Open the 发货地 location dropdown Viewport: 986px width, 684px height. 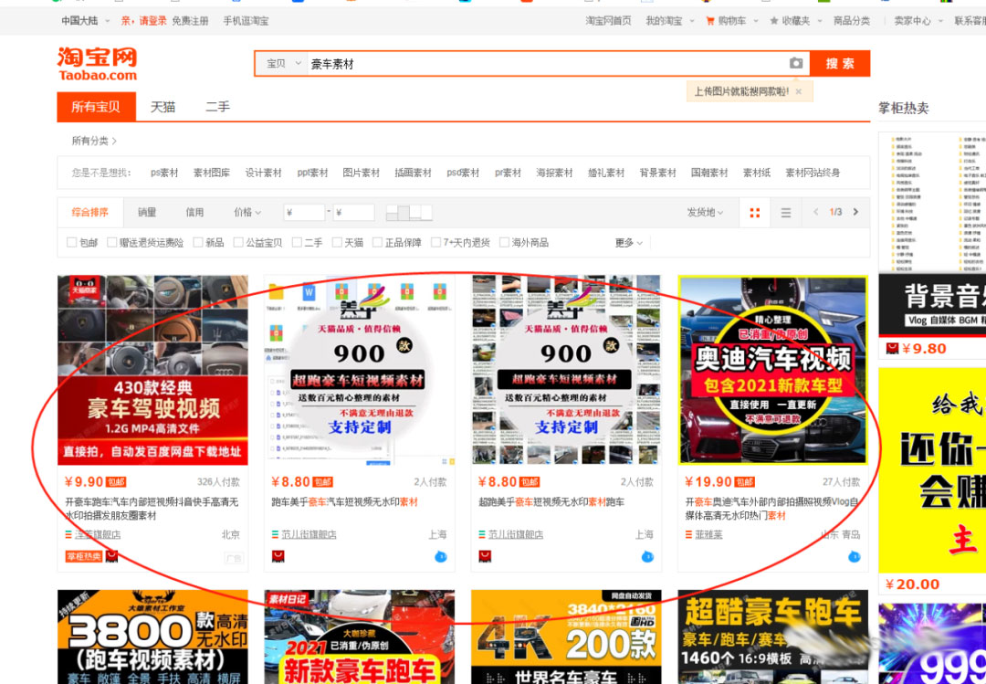point(705,213)
